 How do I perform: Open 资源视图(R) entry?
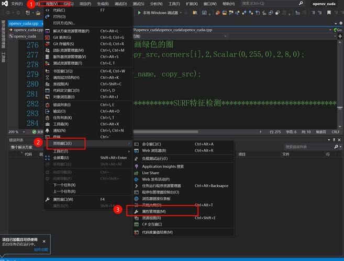tap(183, 218)
